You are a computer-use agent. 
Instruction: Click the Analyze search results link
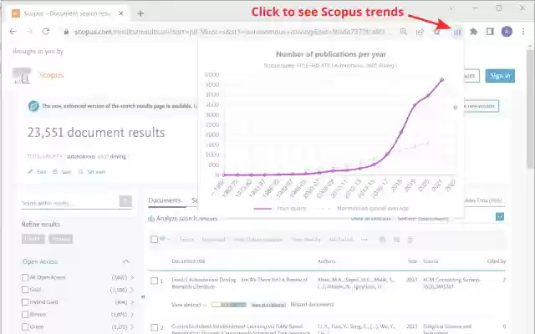(x=186, y=219)
